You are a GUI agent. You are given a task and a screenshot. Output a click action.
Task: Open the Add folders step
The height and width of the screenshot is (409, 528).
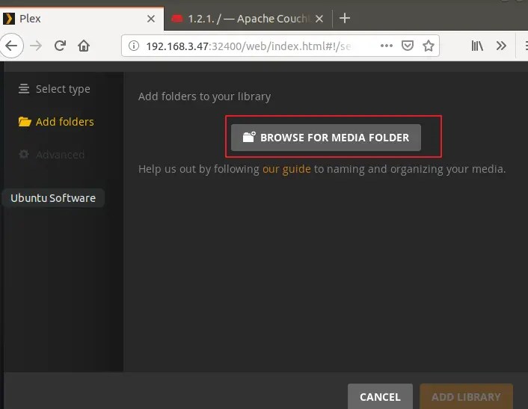tap(56, 122)
